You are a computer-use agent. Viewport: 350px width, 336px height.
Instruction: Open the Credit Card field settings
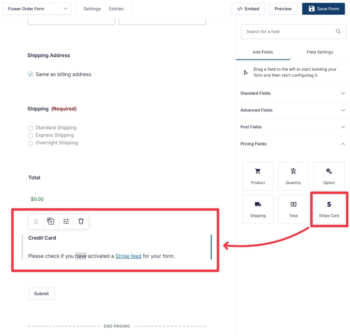[66, 221]
